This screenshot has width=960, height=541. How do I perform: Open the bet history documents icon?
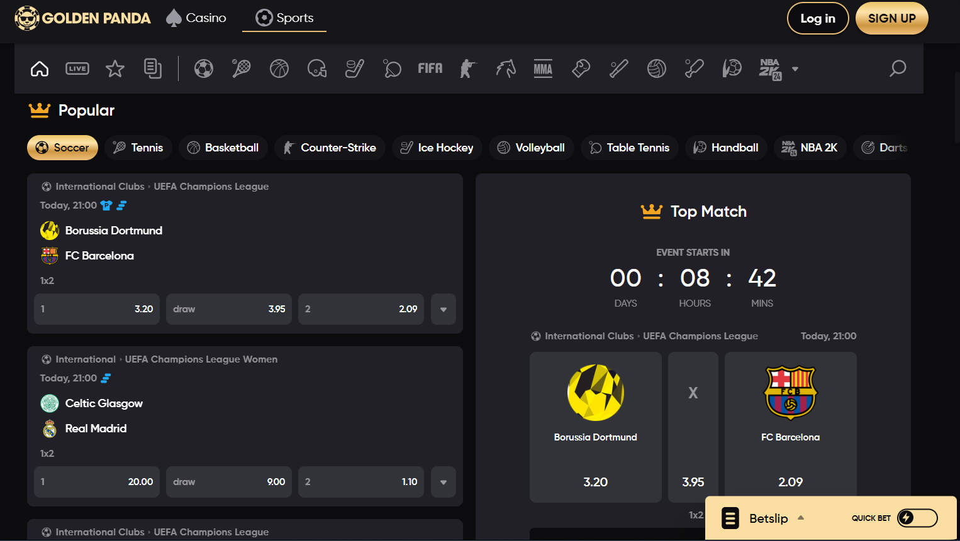pyautogui.click(x=153, y=68)
